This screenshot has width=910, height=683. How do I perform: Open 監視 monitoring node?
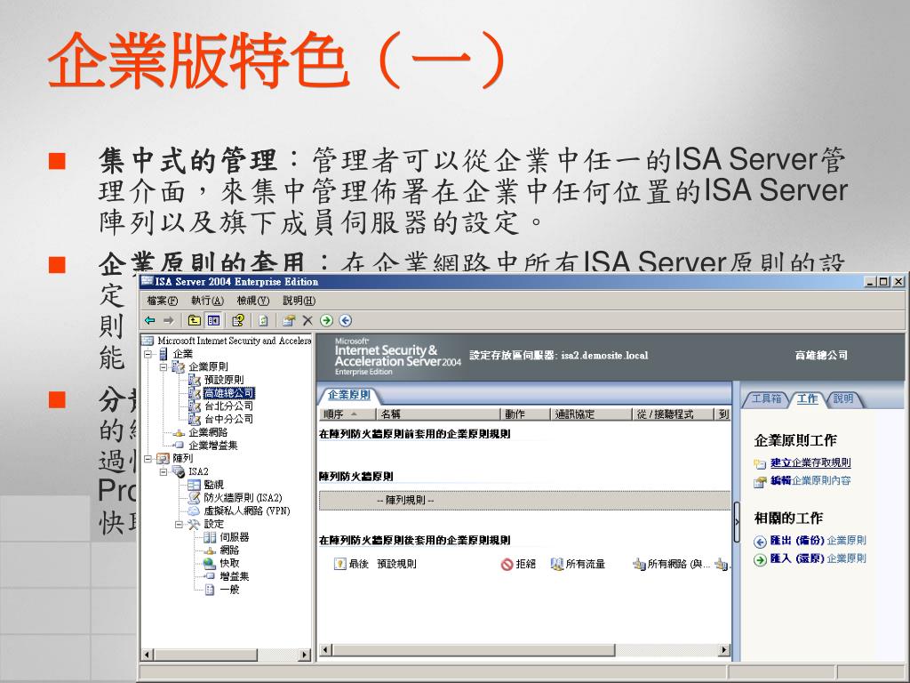tap(213, 485)
